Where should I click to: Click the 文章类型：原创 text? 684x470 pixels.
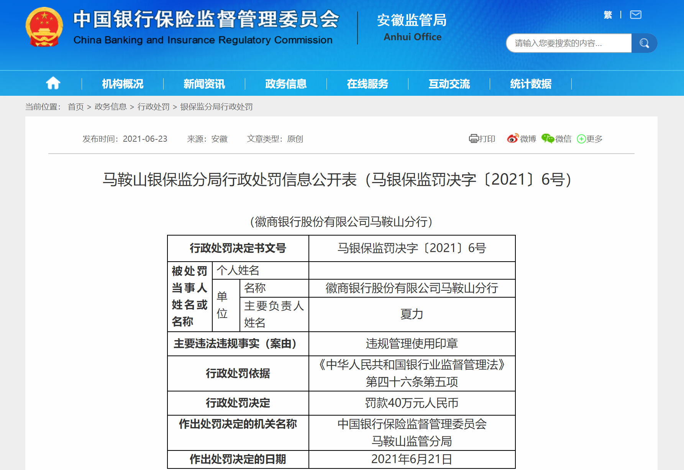pyautogui.click(x=275, y=139)
